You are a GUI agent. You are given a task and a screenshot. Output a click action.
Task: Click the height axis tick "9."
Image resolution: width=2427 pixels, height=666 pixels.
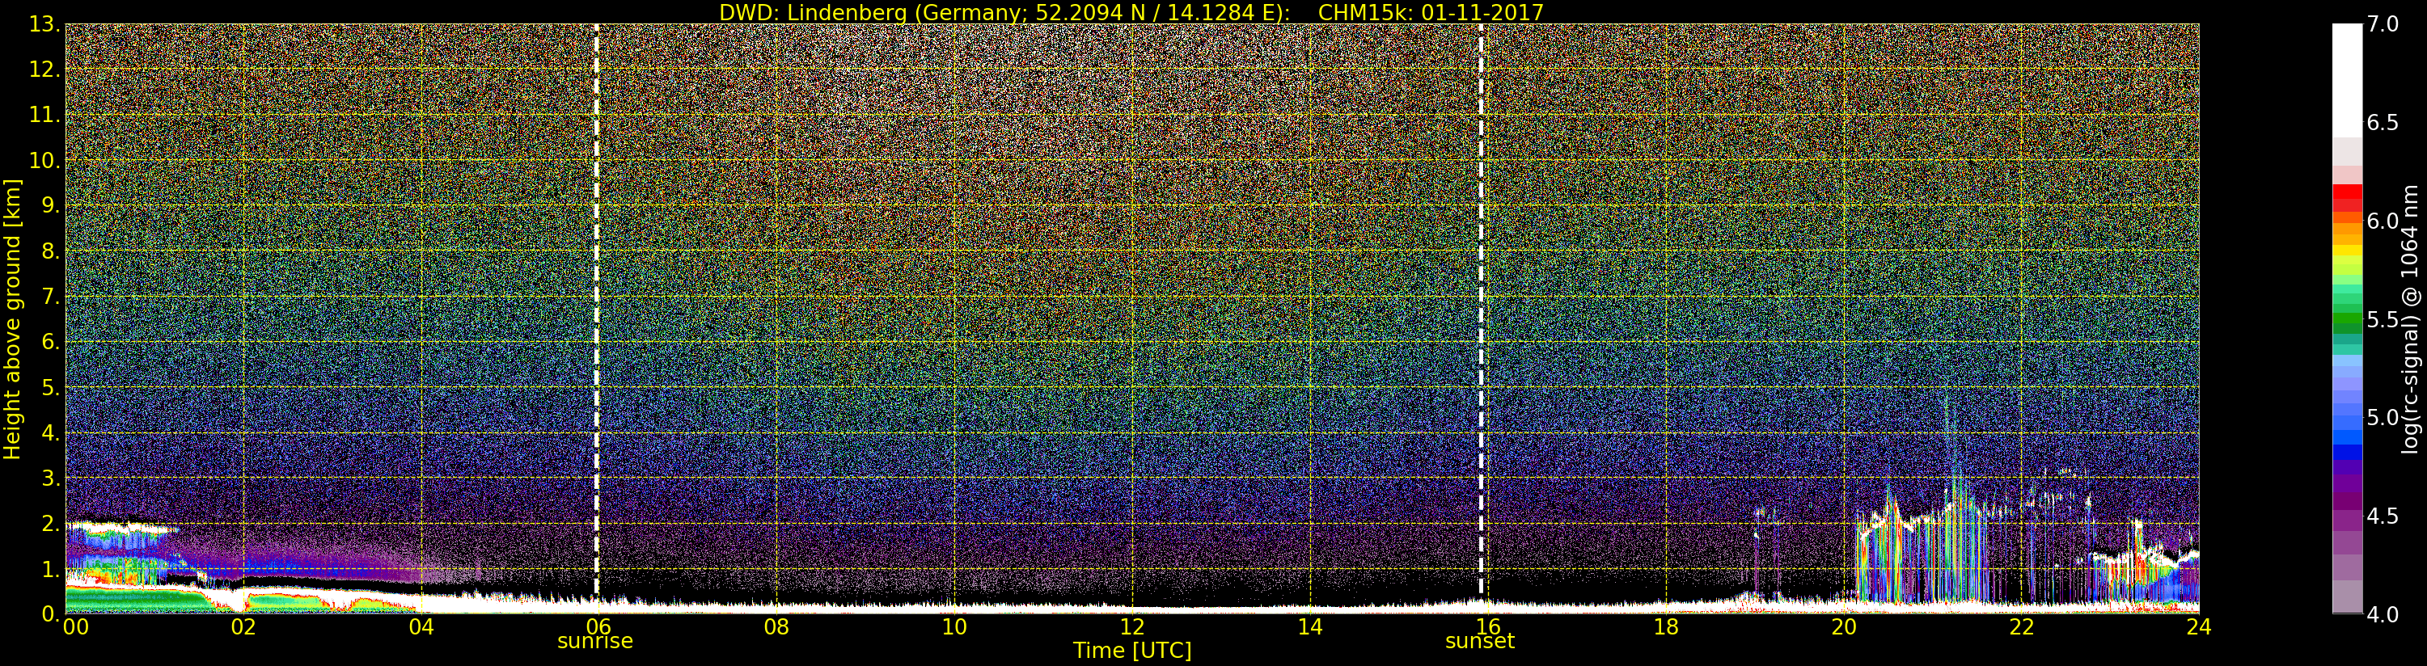tap(50, 205)
